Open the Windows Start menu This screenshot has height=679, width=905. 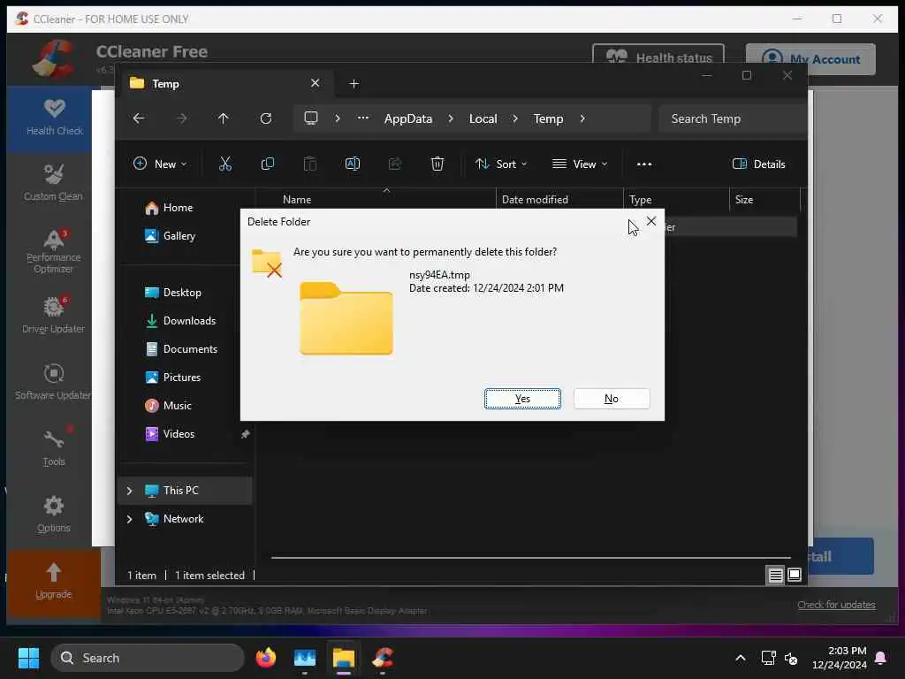tap(28, 658)
